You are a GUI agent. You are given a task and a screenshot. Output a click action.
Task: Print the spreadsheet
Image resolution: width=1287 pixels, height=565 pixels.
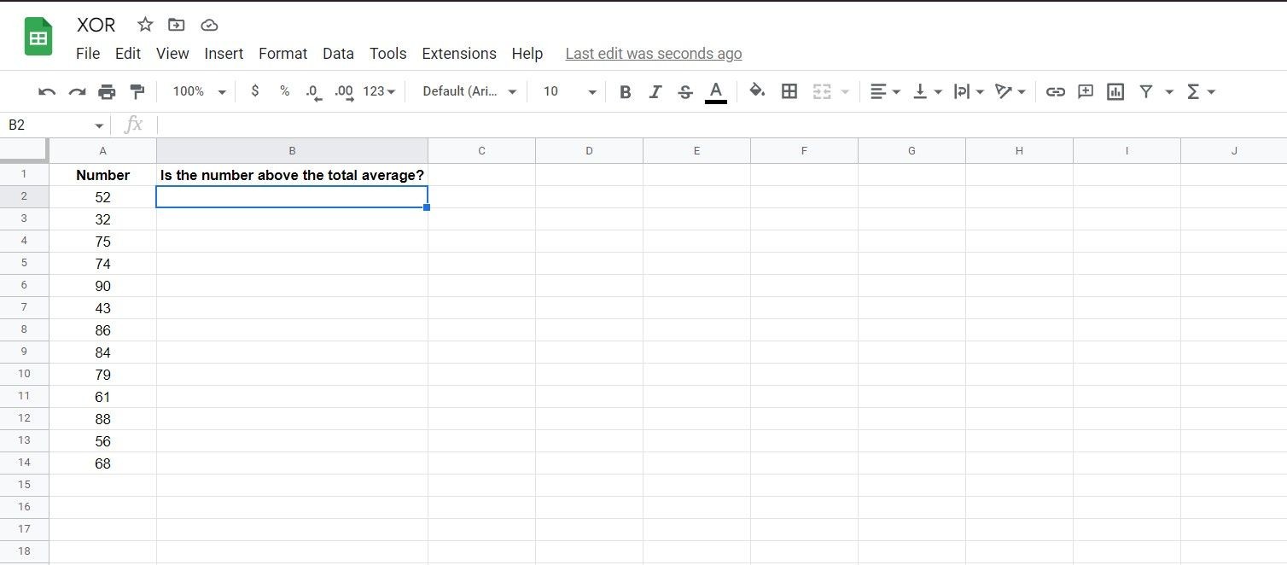tap(107, 91)
